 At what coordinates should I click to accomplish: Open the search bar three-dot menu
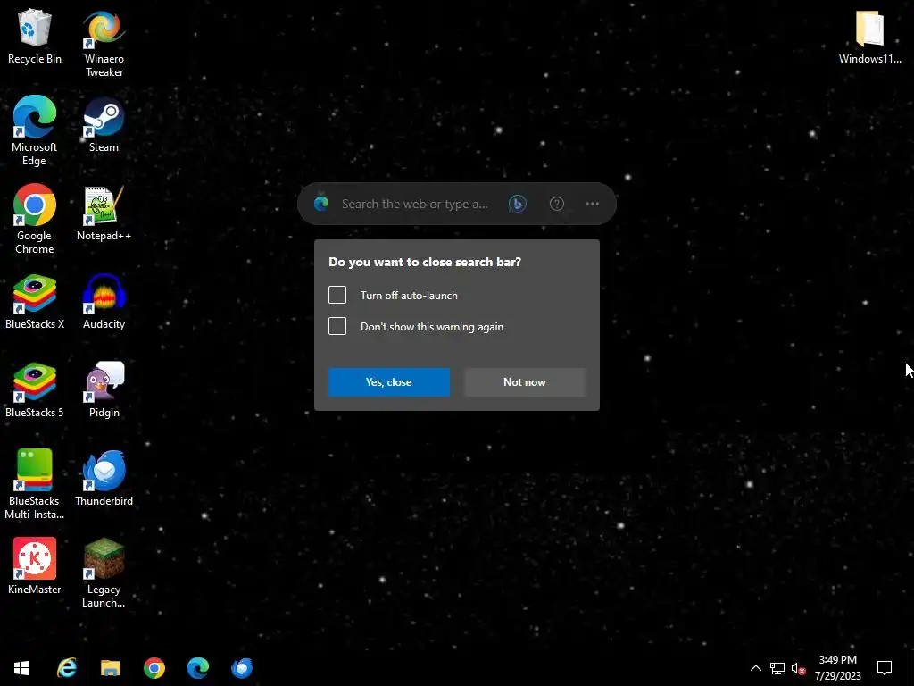[593, 204]
